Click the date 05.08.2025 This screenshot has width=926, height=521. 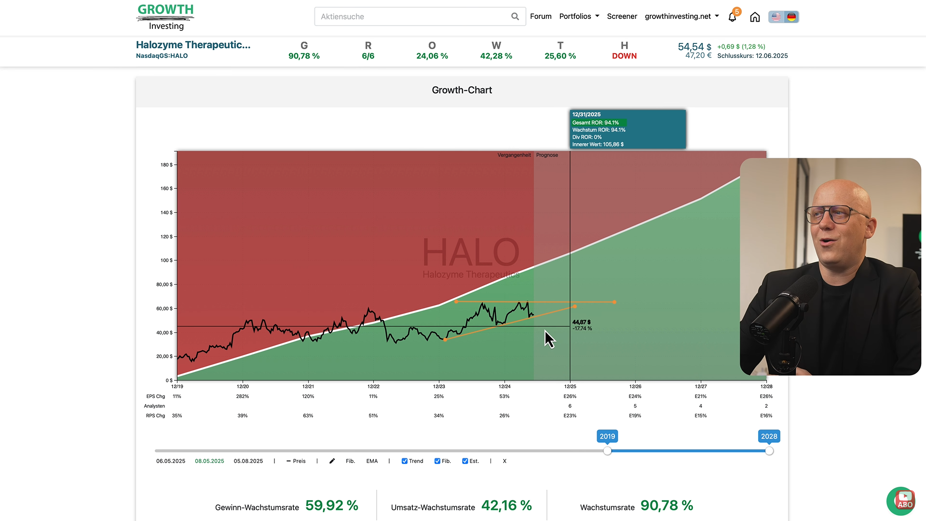[248, 461]
